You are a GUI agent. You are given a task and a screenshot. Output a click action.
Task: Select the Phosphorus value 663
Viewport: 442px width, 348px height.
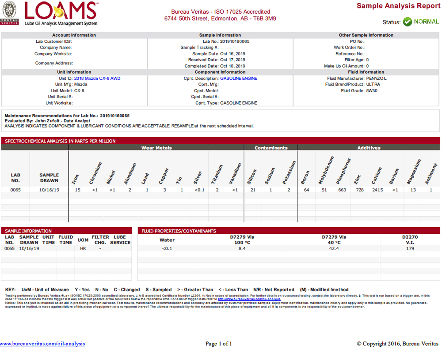342,190
